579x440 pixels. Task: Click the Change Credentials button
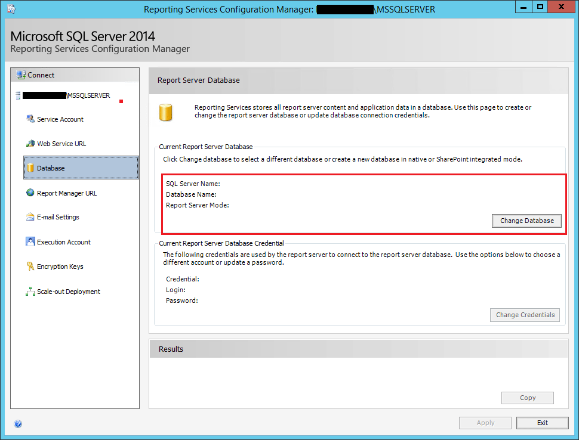point(525,315)
